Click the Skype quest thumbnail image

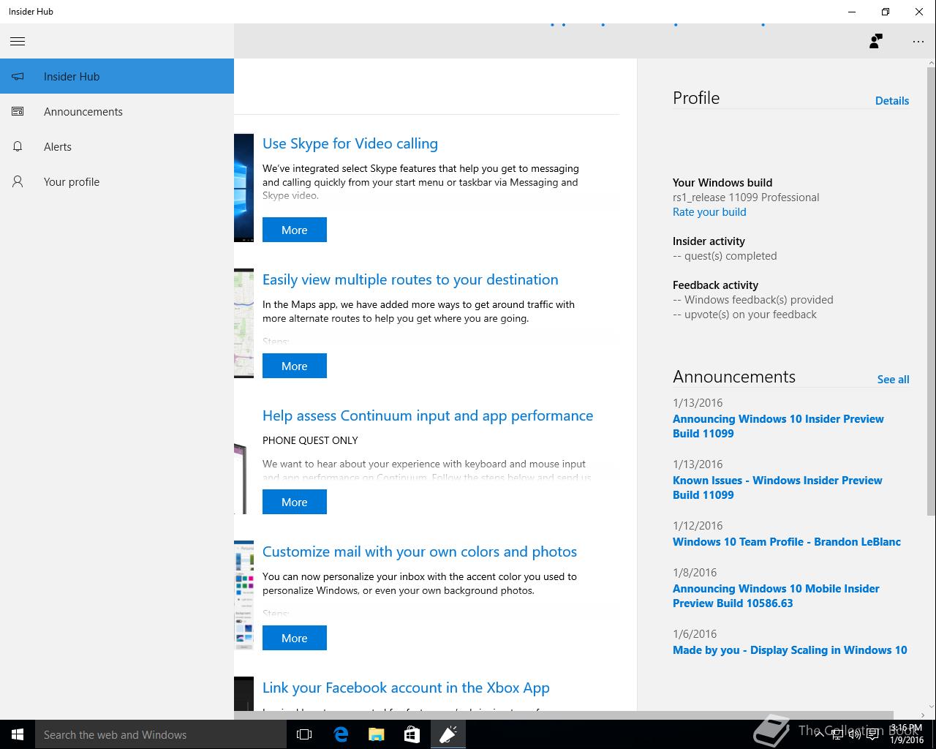(244, 187)
